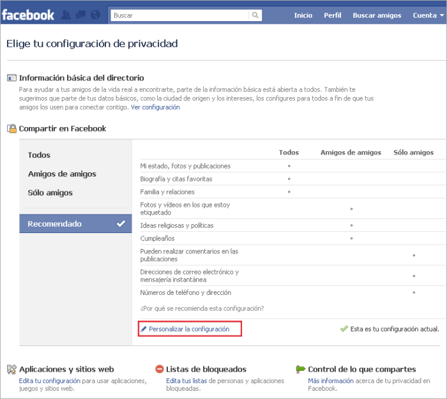Image resolution: width=447 pixels, height=399 pixels.
Task: Click 'Direcciones de correo electrónico' row
Action: point(292,276)
